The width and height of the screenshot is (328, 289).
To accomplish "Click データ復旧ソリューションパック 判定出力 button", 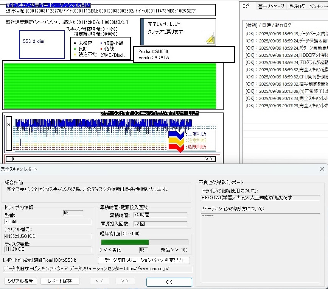I will click(x=143, y=260).
